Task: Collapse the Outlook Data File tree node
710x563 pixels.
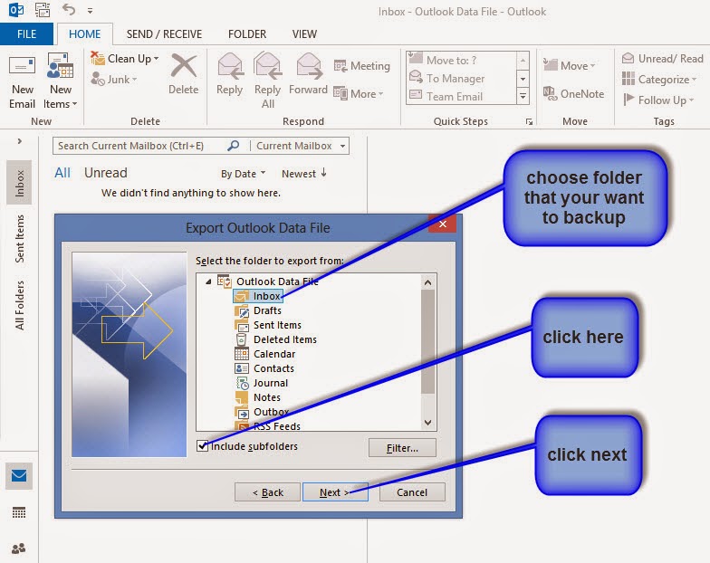Action: [208, 281]
